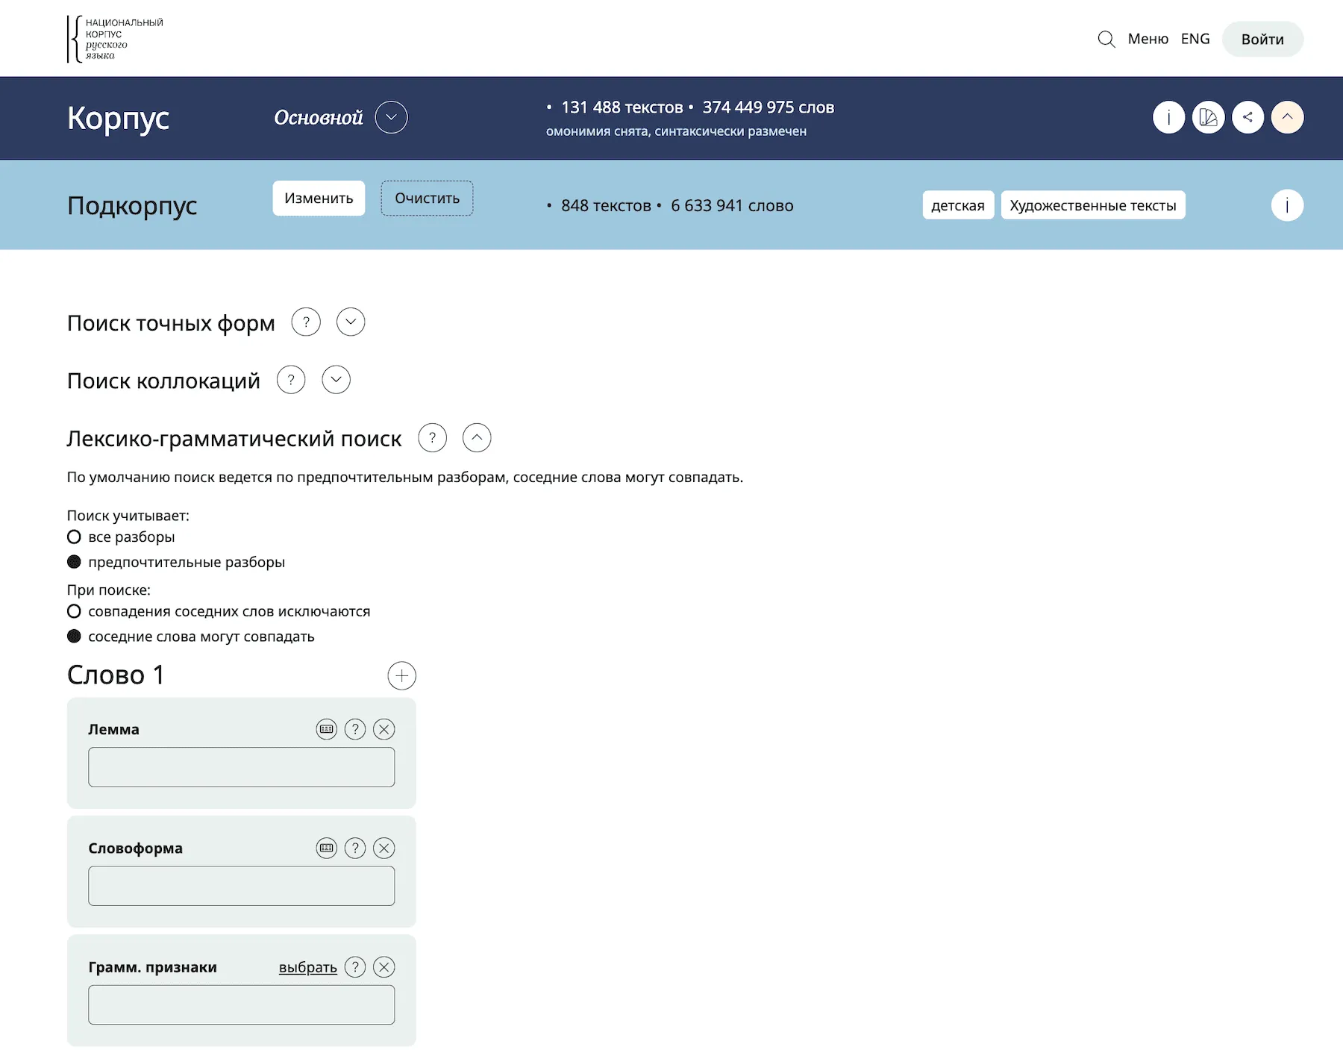Show help for Словоформа field

coord(355,848)
